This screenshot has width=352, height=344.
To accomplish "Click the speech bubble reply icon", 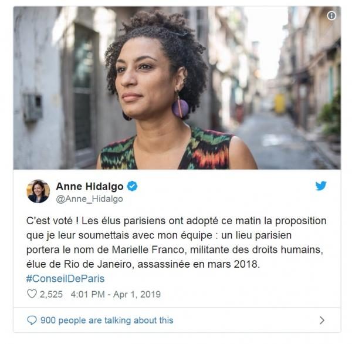I will tap(32, 320).
